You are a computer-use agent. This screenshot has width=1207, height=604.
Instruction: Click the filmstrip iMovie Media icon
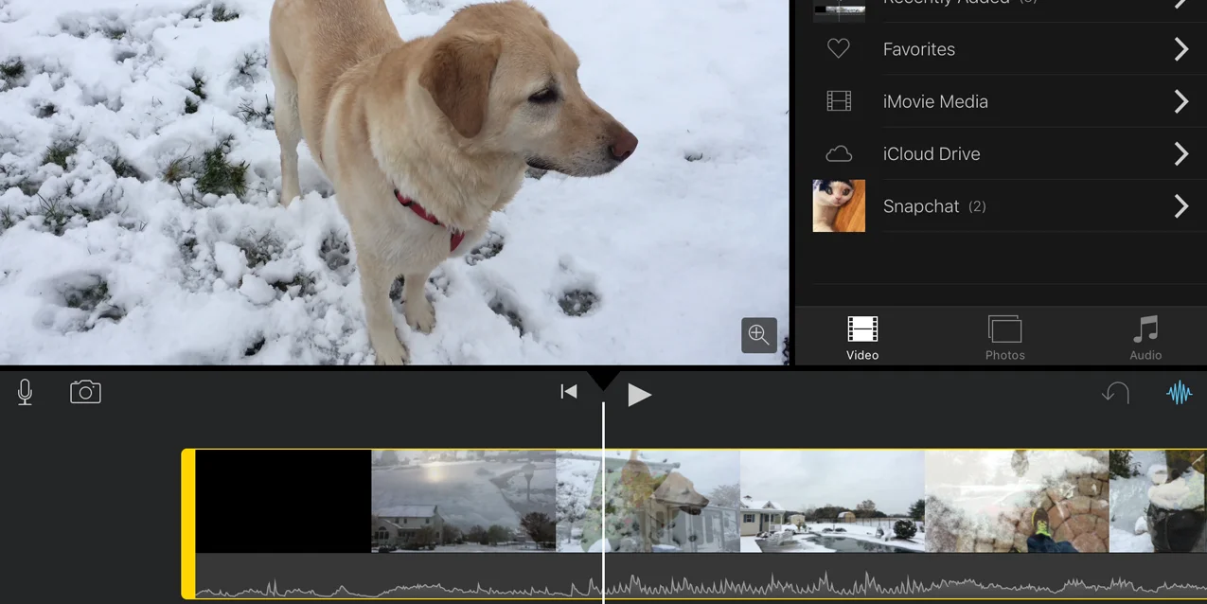839,101
